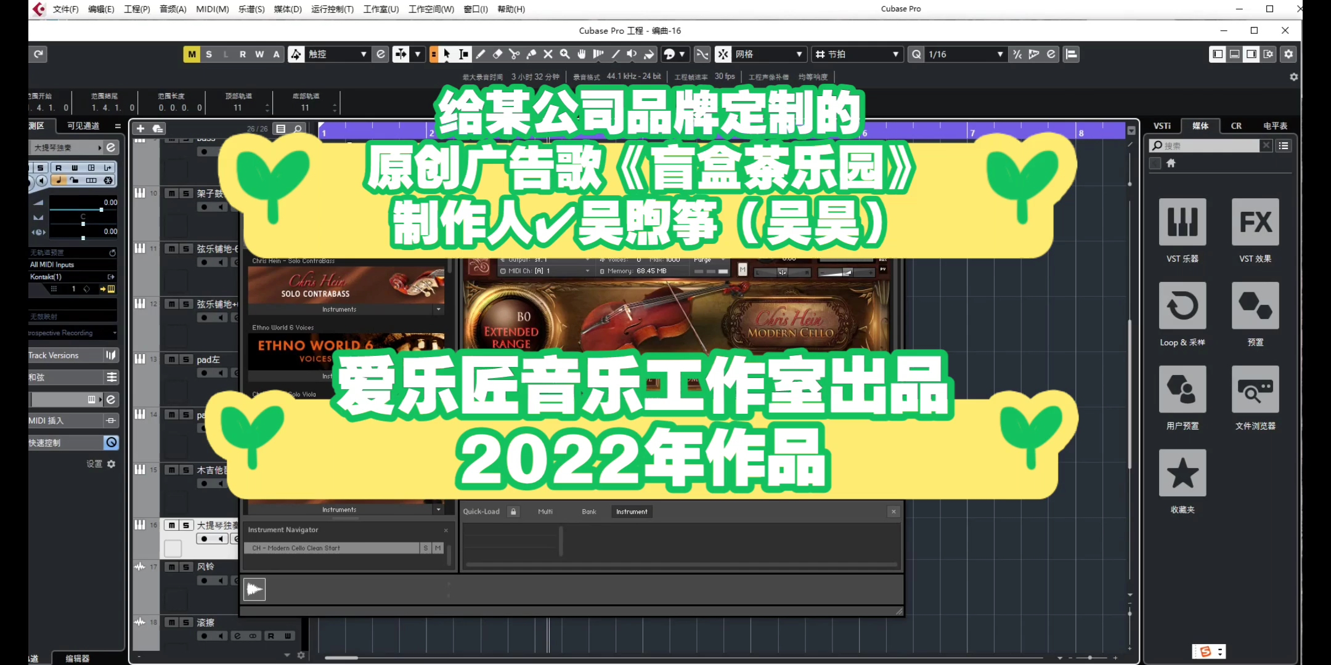Open the VST 乐器 media tile
Image resolution: width=1331 pixels, height=665 pixels.
point(1182,222)
